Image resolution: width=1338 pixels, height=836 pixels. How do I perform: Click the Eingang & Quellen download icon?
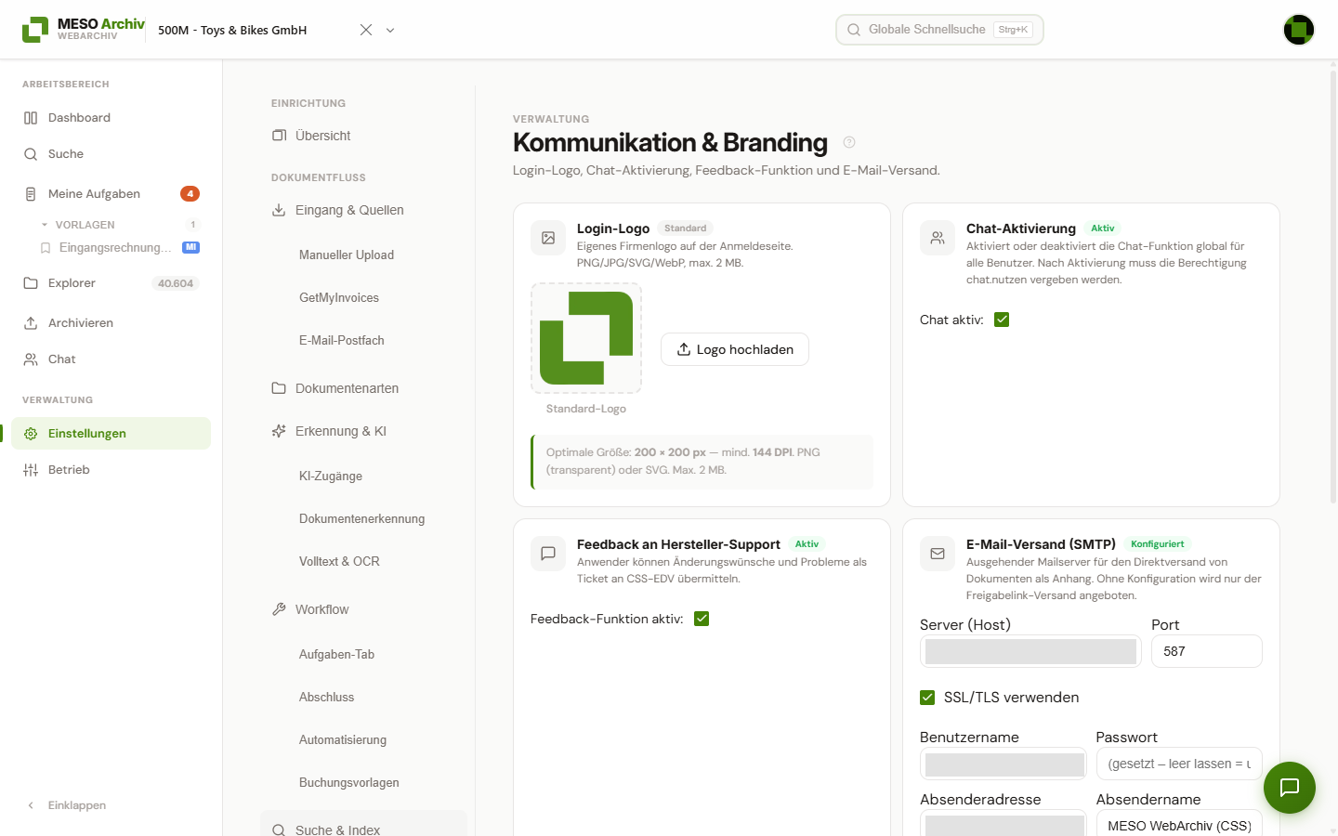coord(279,210)
